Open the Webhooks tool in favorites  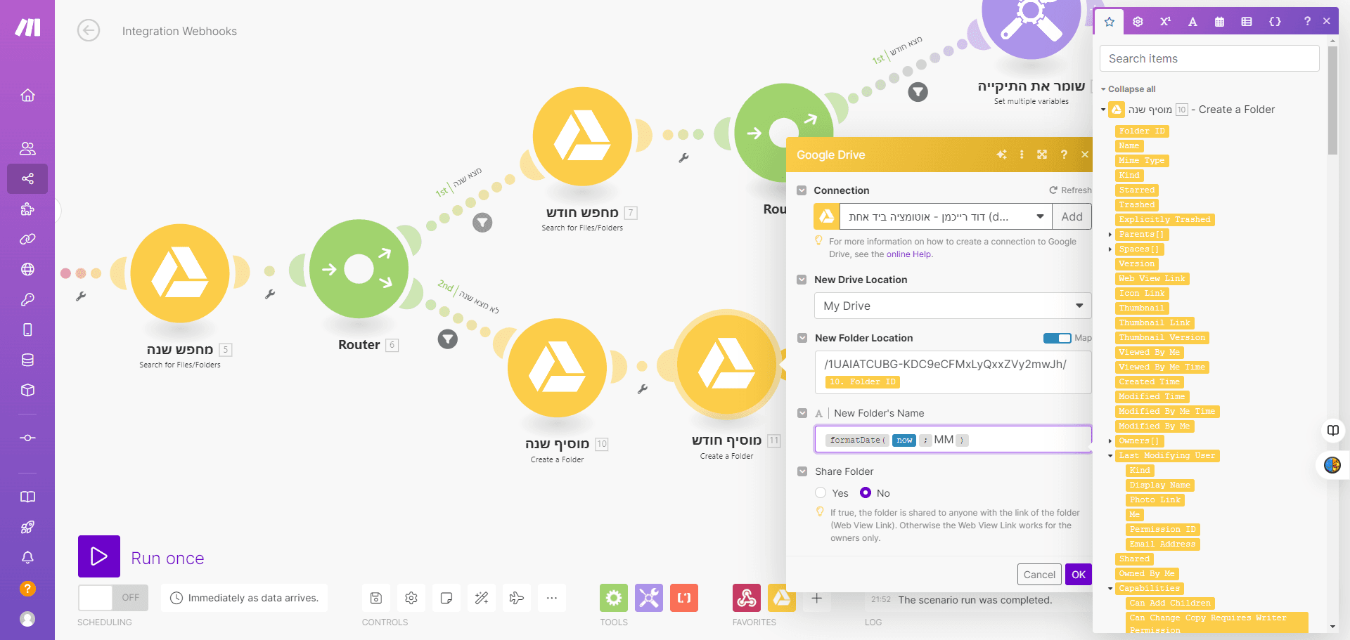(746, 598)
